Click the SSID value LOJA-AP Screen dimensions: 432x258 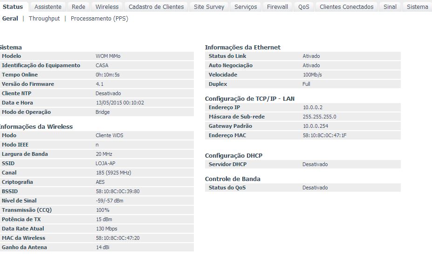105,163
